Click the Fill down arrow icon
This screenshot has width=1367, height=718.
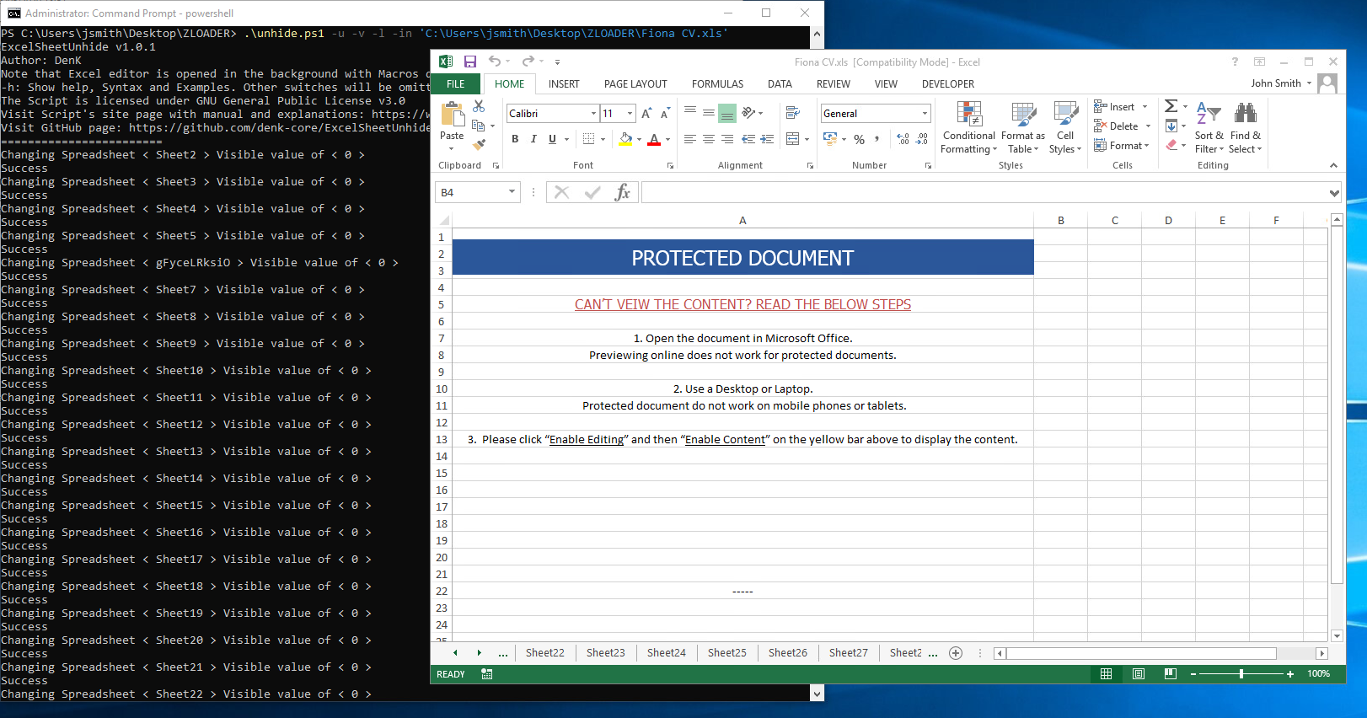1171,126
